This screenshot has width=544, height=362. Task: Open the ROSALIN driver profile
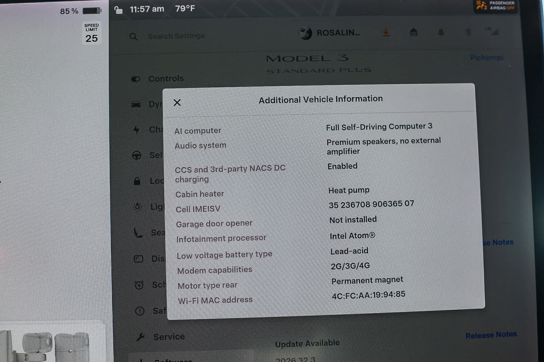coord(329,33)
